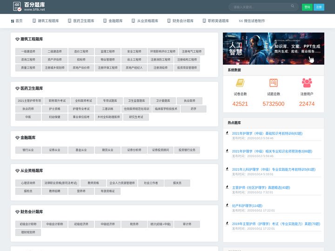
Task: Select the 注册电气工程师 button
Action: coord(192,52)
